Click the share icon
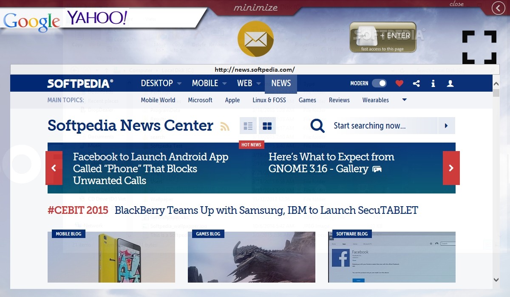Screen dimensions: 510x297 416,84
